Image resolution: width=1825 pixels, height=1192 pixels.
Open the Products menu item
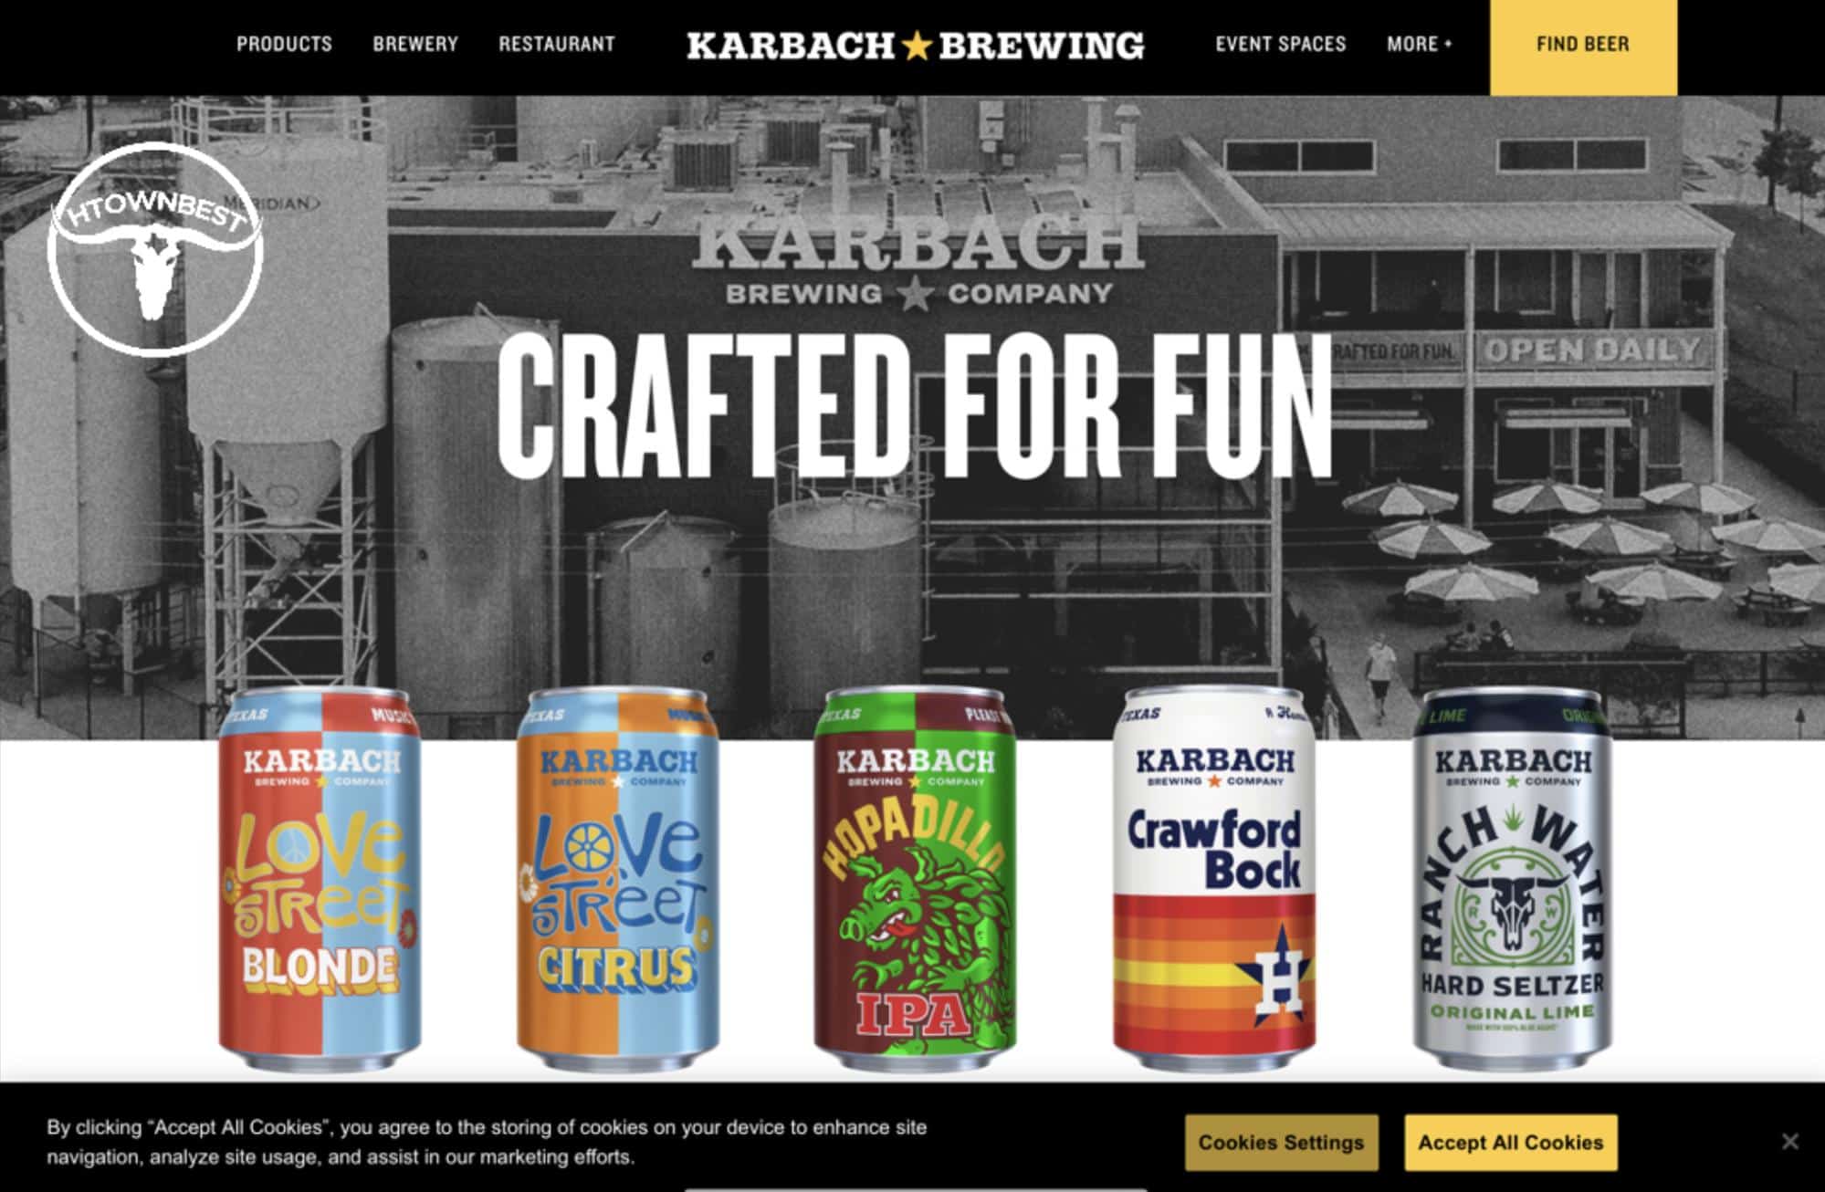click(284, 44)
